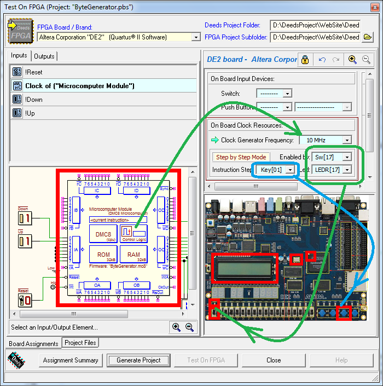Click the lock icon in board toolbar
Viewport: 383px width, 386px height.
(x=305, y=60)
